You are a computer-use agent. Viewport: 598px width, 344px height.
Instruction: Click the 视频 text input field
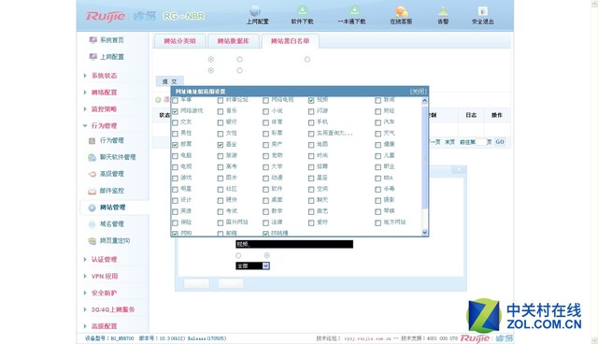294,245
